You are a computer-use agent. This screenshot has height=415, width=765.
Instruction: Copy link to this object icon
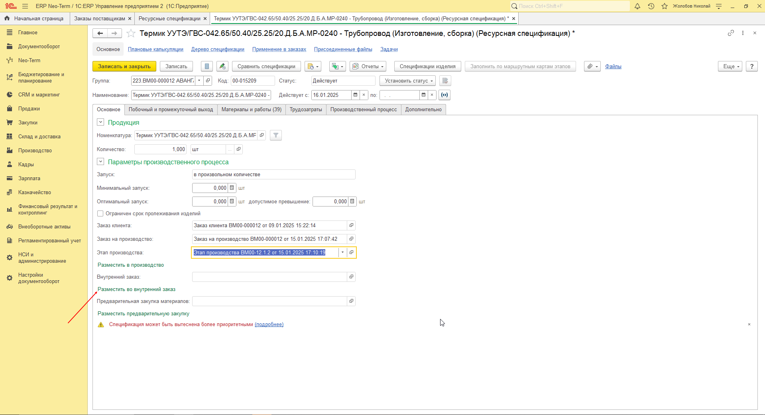point(731,33)
